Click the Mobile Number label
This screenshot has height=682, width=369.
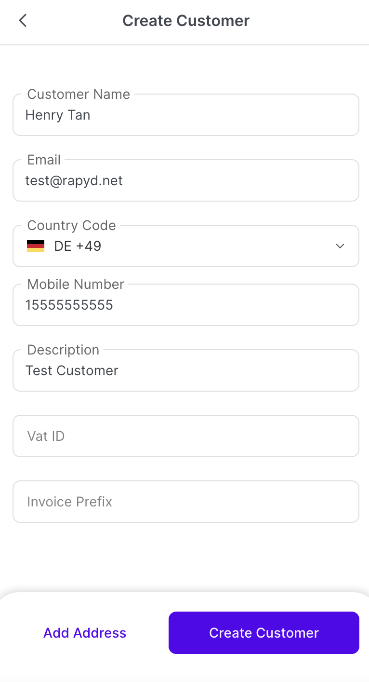pos(76,284)
